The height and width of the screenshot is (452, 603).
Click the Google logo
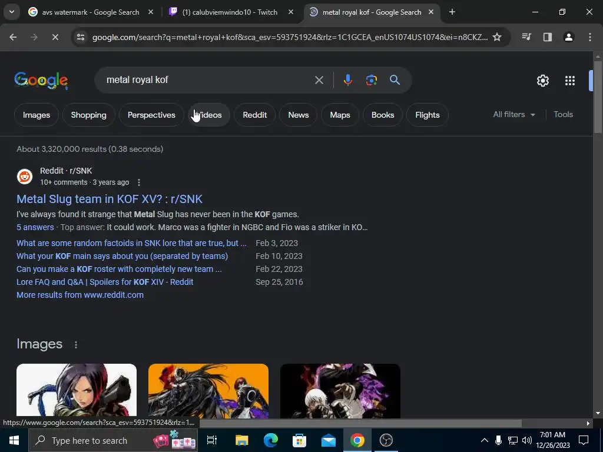[41, 80]
